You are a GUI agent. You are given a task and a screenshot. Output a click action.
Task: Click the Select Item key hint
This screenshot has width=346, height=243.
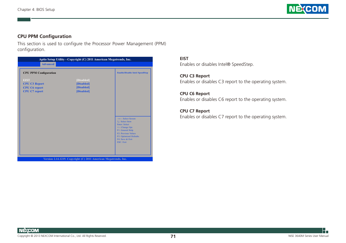click(x=124, y=121)
